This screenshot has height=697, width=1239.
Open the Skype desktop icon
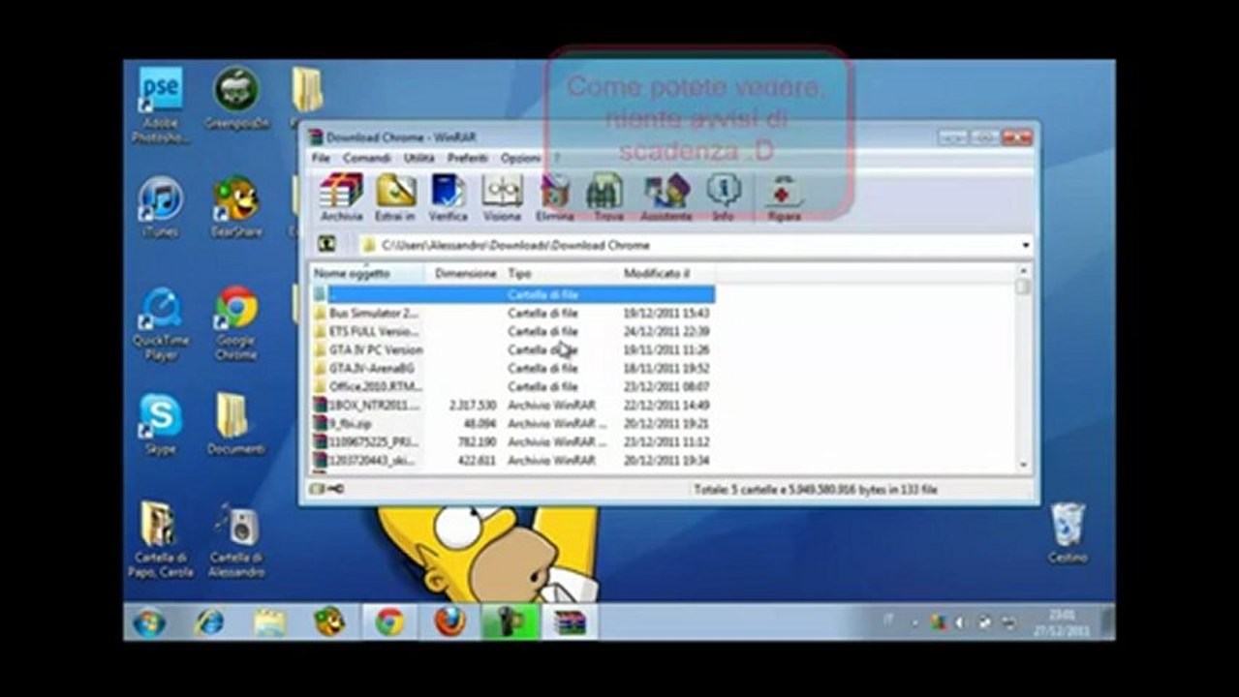[160, 424]
